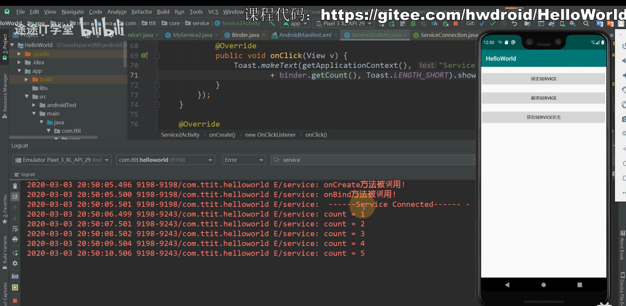Clear logcat with the trash icon
The height and width of the screenshot is (306, 626).
pos(15,186)
